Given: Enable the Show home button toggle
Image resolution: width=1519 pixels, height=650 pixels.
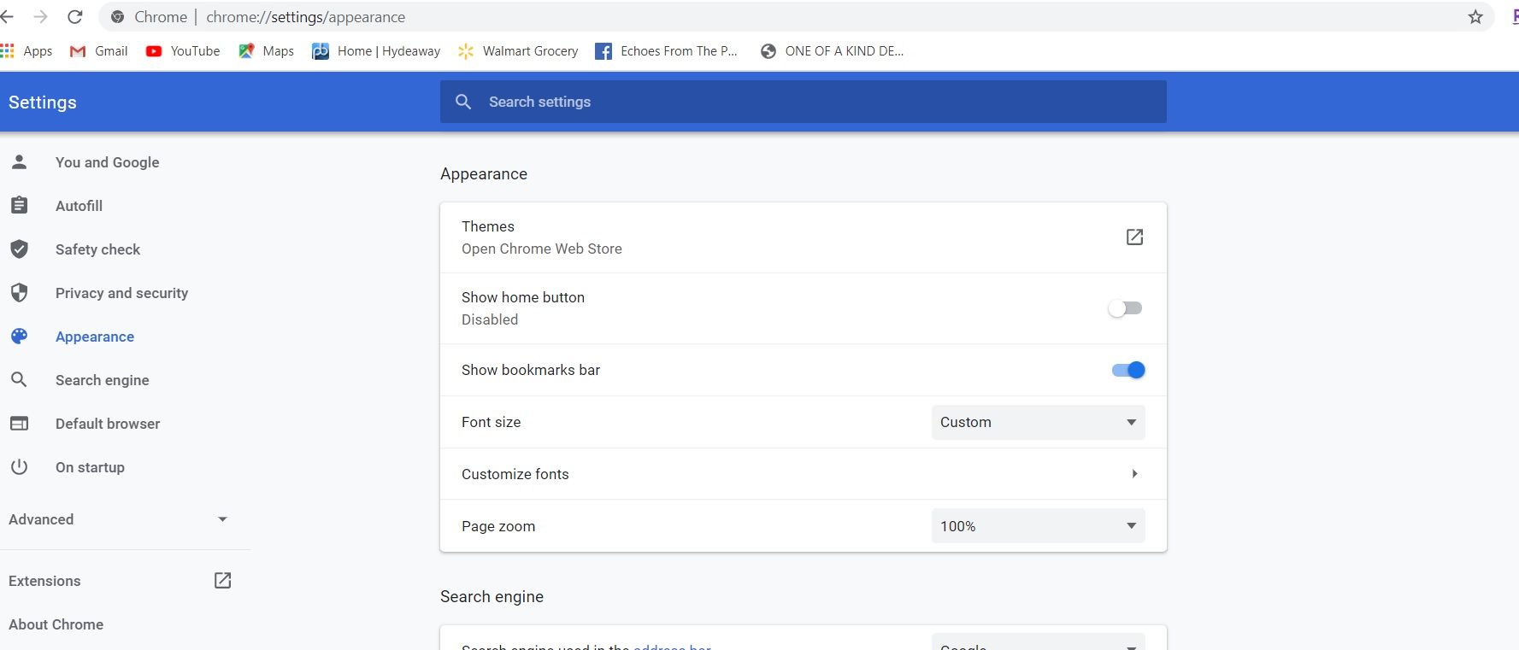Looking at the screenshot, I should (1125, 308).
